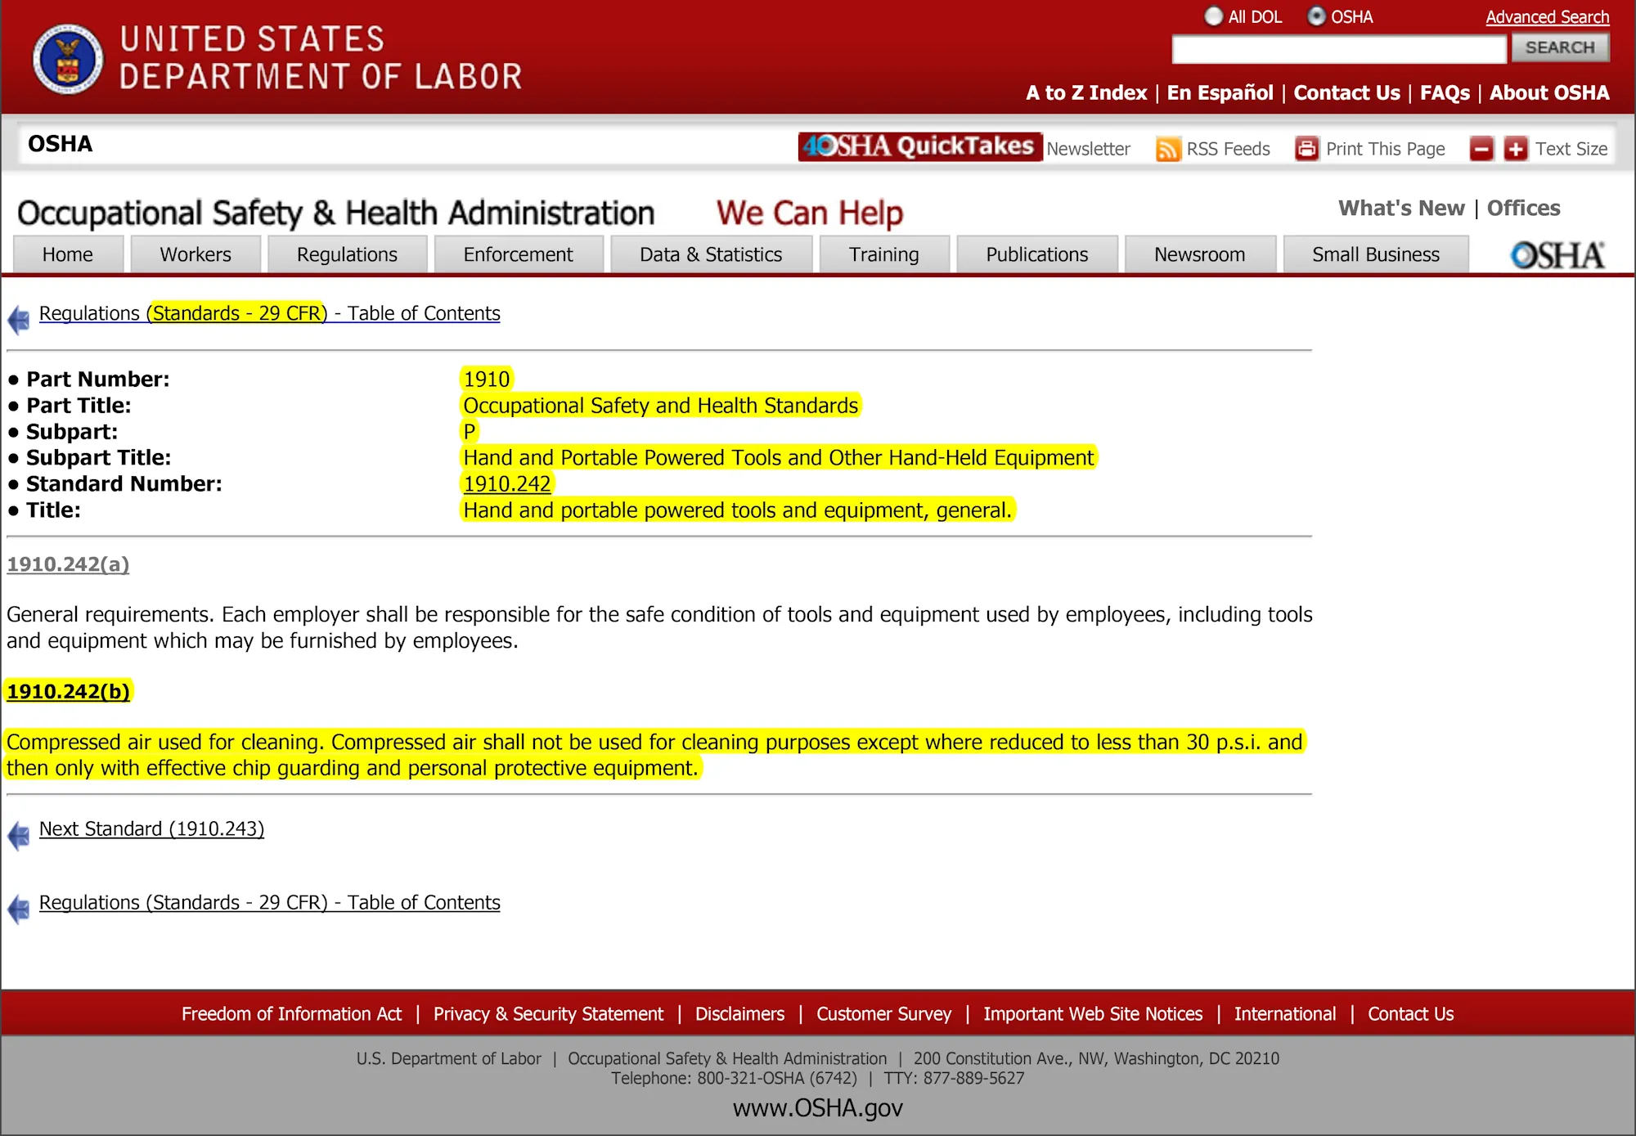Click the Advanced Search link

point(1547,17)
